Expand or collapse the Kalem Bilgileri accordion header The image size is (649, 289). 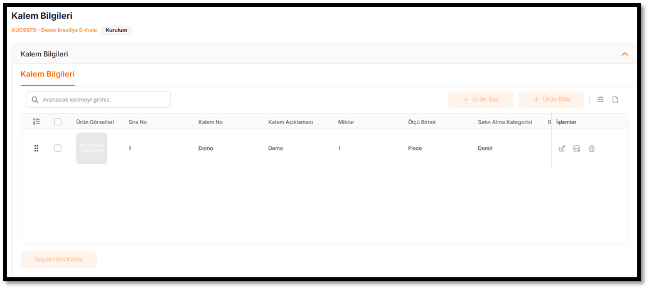314,54
